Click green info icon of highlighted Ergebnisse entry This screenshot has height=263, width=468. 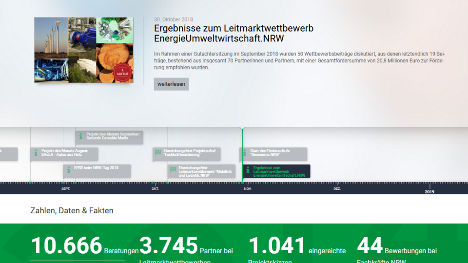(248, 169)
